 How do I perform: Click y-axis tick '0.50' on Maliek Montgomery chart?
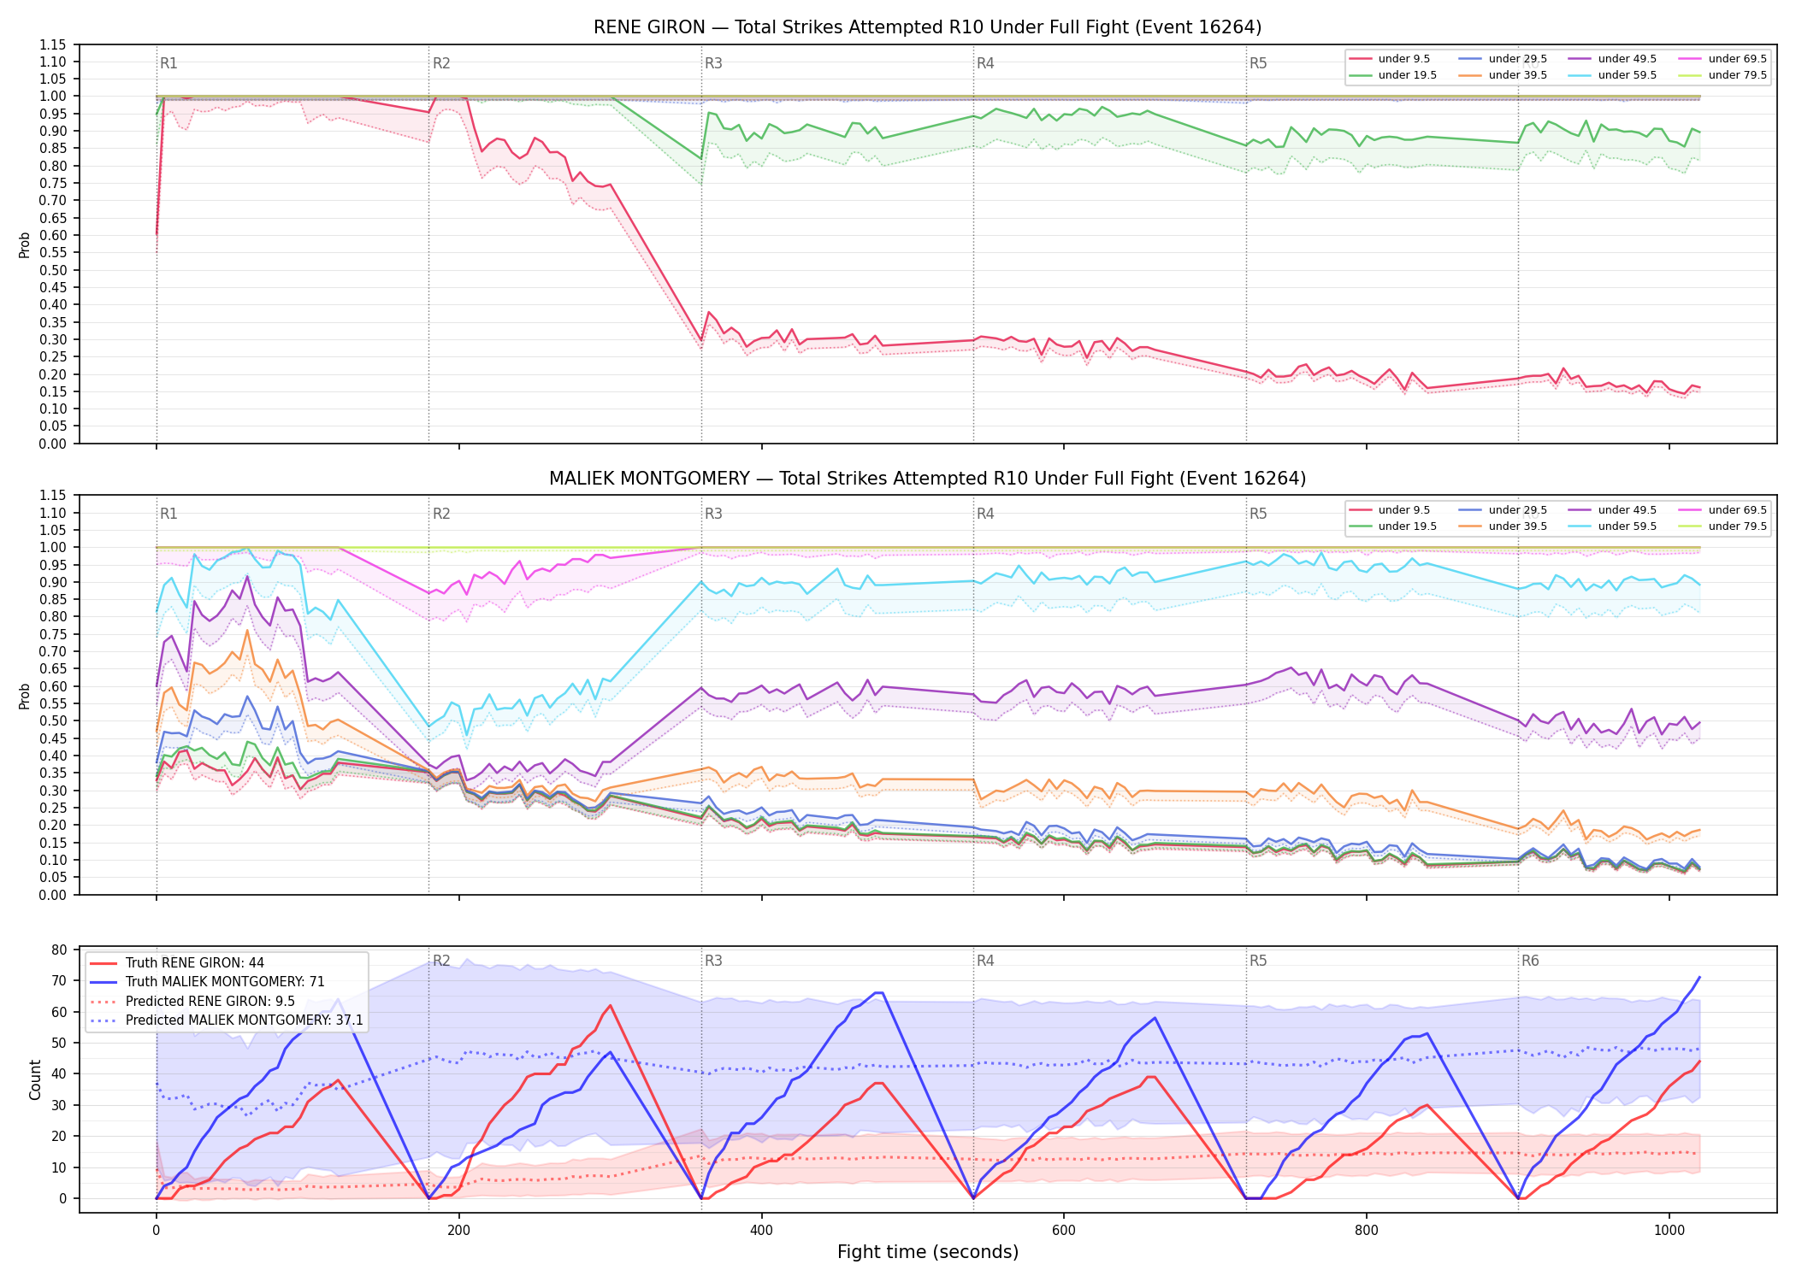coord(53,721)
